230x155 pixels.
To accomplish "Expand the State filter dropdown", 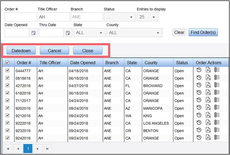I will [89, 33].
